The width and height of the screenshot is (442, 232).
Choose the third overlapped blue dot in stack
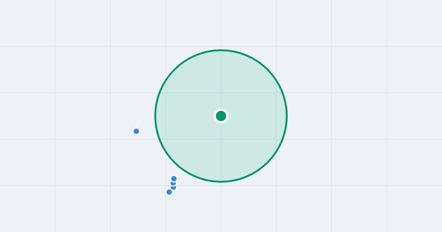173,187
